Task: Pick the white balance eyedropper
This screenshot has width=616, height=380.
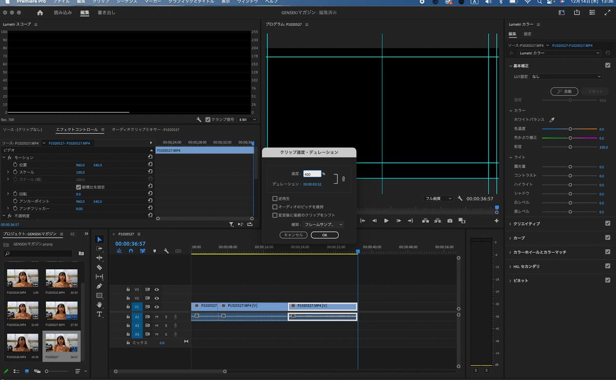Action: tap(552, 119)
